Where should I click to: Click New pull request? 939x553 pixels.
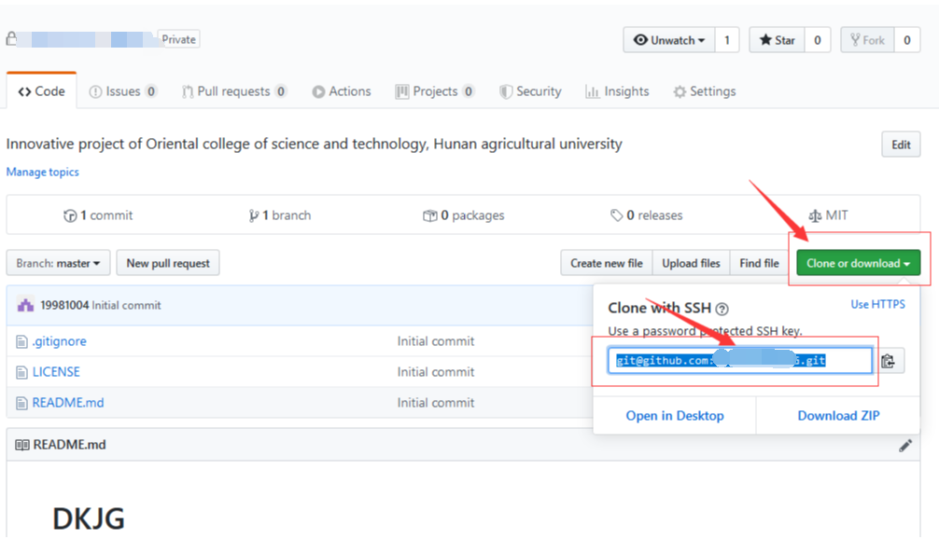tap(168, 263)
